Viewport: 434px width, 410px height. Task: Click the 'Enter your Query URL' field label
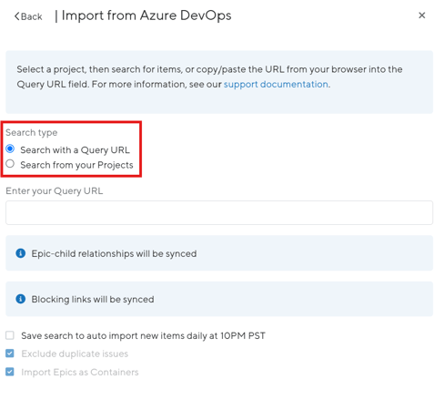pos(55,190)
